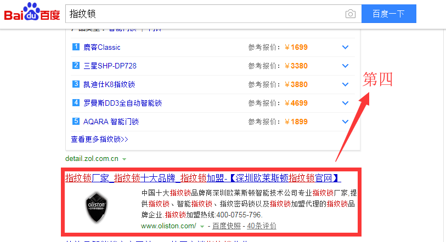Click detail.zol.com.cn source URL
446x242 pixels.
coord(92,158)
